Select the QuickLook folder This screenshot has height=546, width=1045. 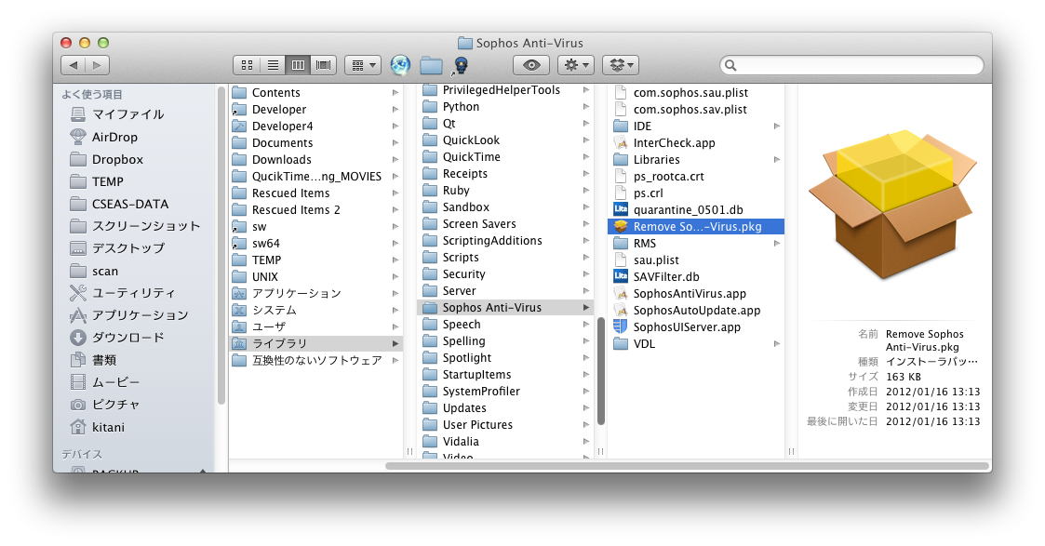(505, 140)
